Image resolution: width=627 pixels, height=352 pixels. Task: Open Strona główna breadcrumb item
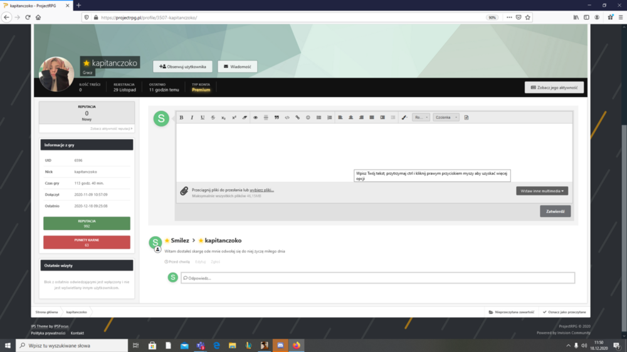point(47,312)
